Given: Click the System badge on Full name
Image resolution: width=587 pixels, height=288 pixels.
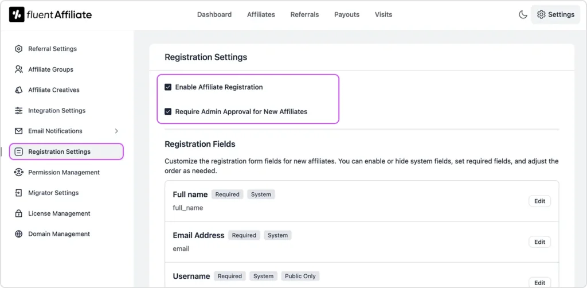Looking at the screenshot, I should click(261, 194).
